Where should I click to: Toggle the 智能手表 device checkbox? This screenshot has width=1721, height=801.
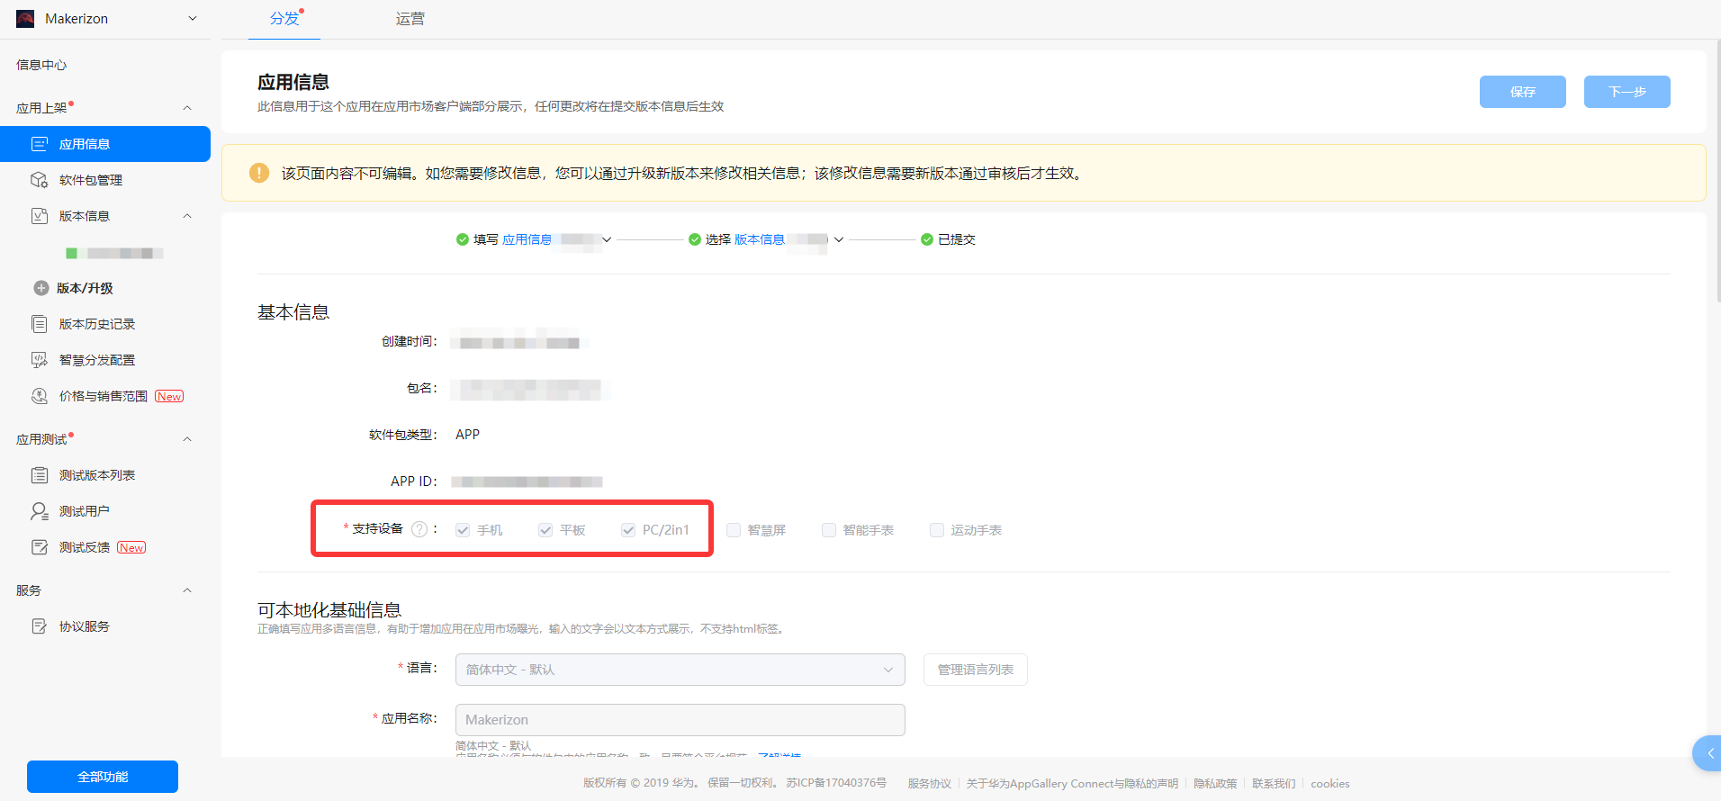pos(829,530)
